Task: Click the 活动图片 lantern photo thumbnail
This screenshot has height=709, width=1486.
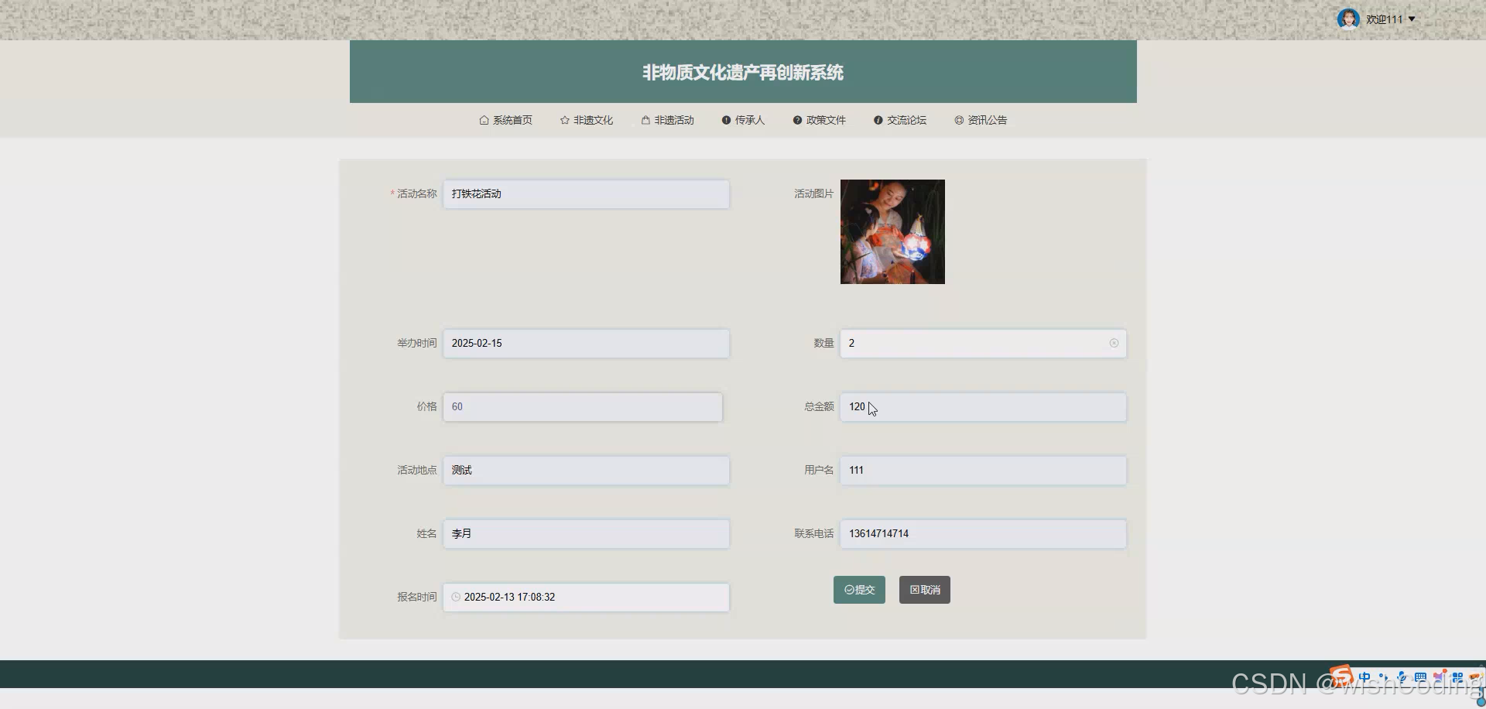Action: pyautogui.click(x=892, y=231)
